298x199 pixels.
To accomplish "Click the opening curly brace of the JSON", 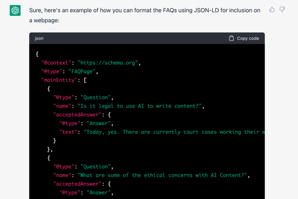I will (x=37, y=54).
